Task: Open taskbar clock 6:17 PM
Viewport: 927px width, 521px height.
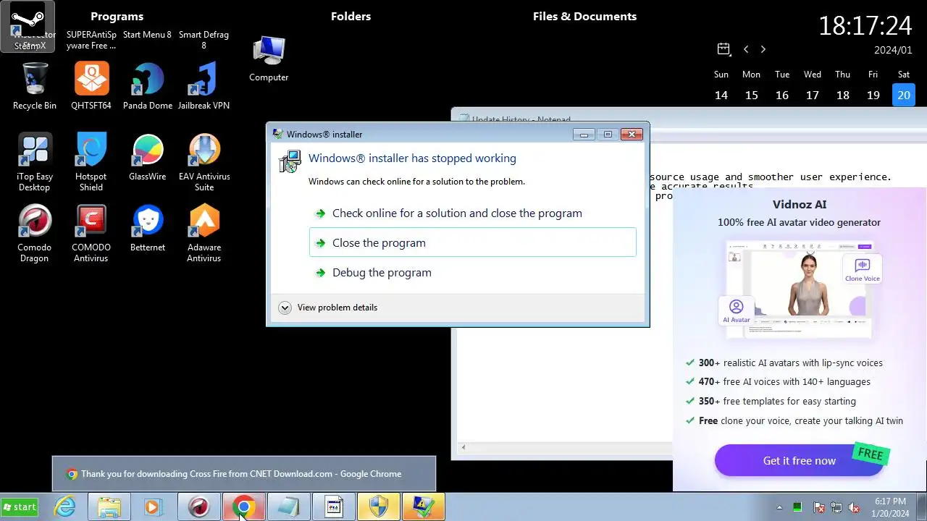Action: (890, 507)
